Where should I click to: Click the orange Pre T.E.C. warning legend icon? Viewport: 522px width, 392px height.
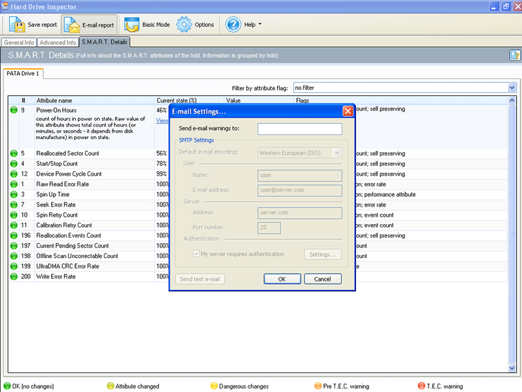(318, 386)
